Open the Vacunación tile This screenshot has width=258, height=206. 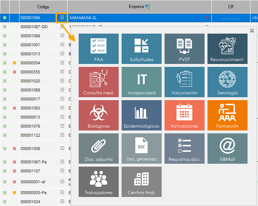tap(184, 82)
